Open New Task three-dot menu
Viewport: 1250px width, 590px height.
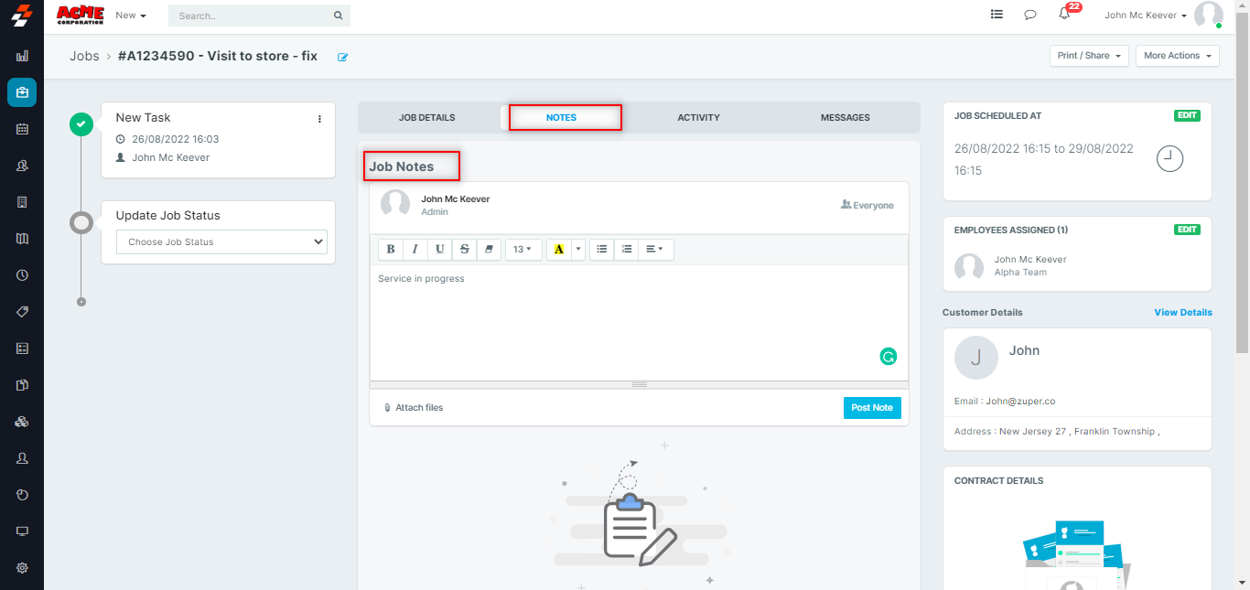(x=319, y=119)
